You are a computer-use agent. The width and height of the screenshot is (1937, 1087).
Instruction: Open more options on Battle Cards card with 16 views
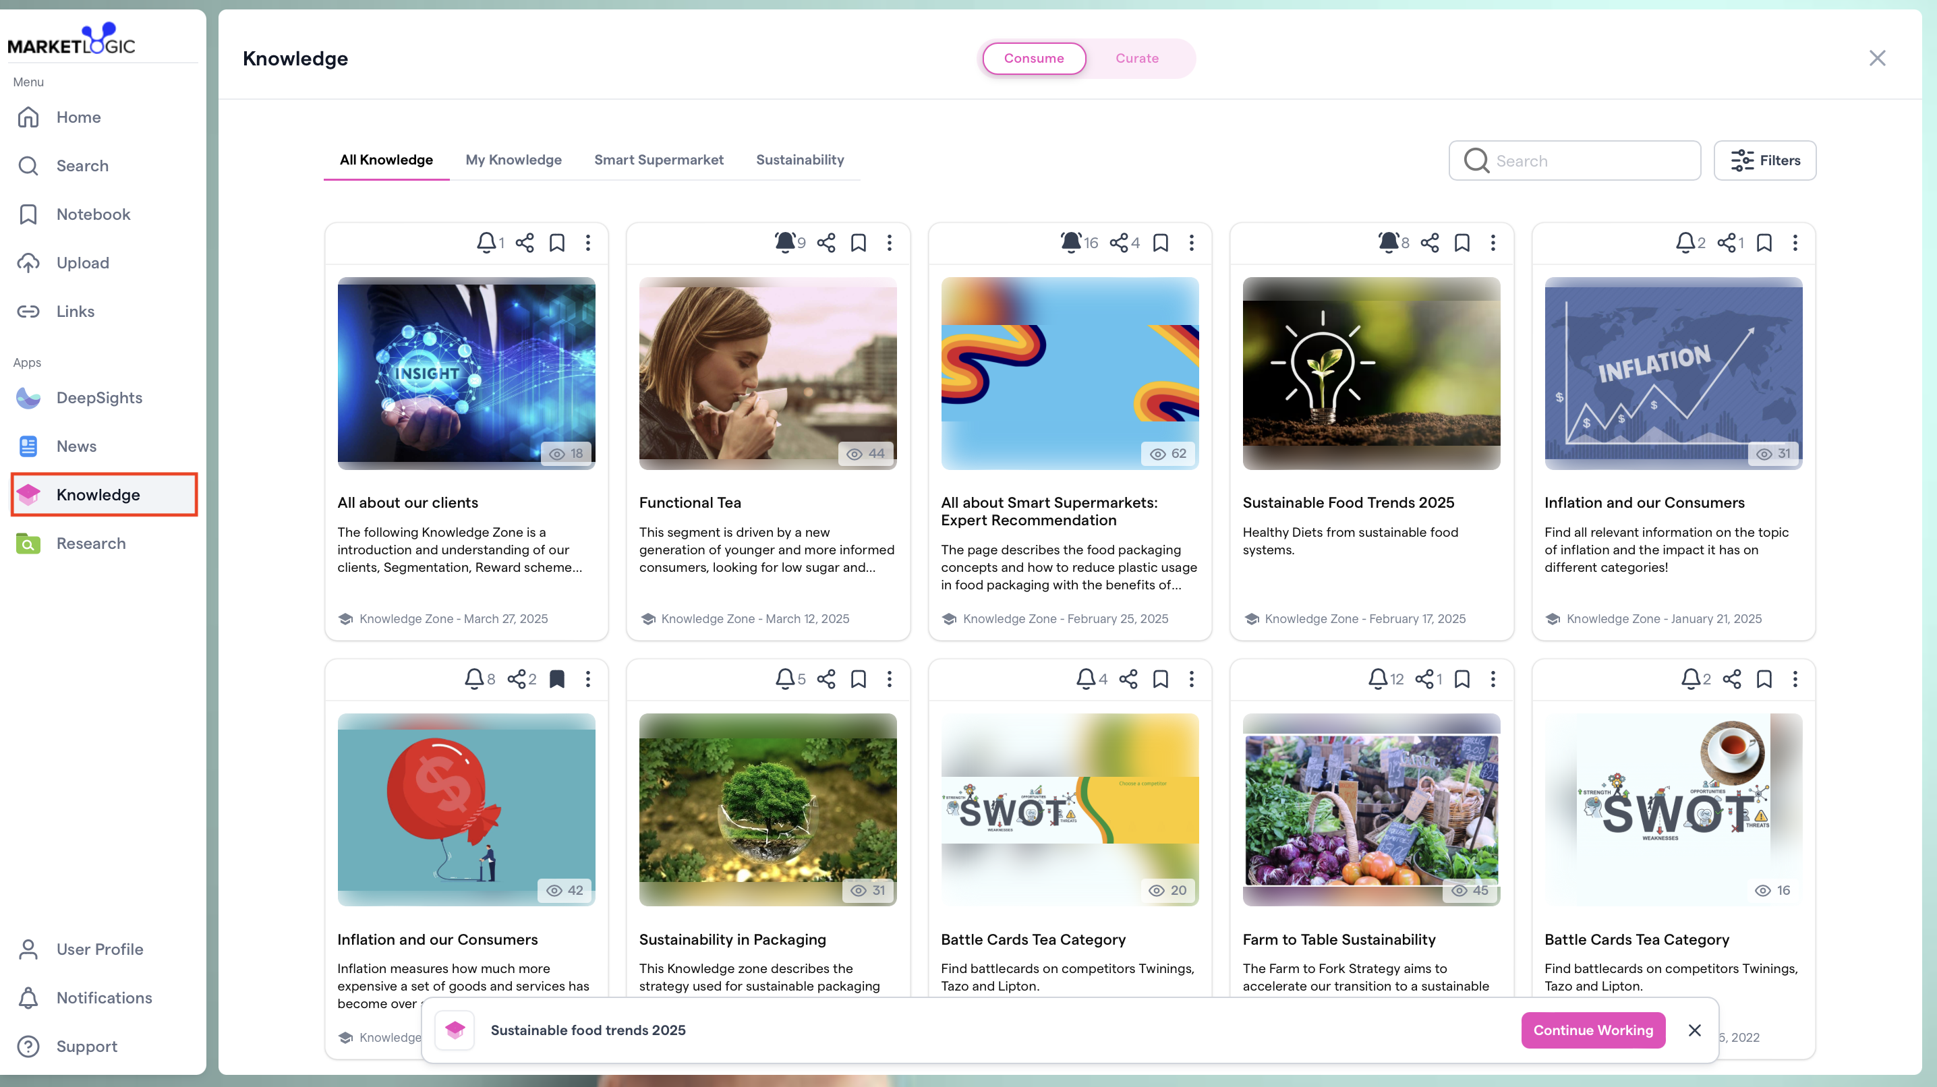point(1795,679)
